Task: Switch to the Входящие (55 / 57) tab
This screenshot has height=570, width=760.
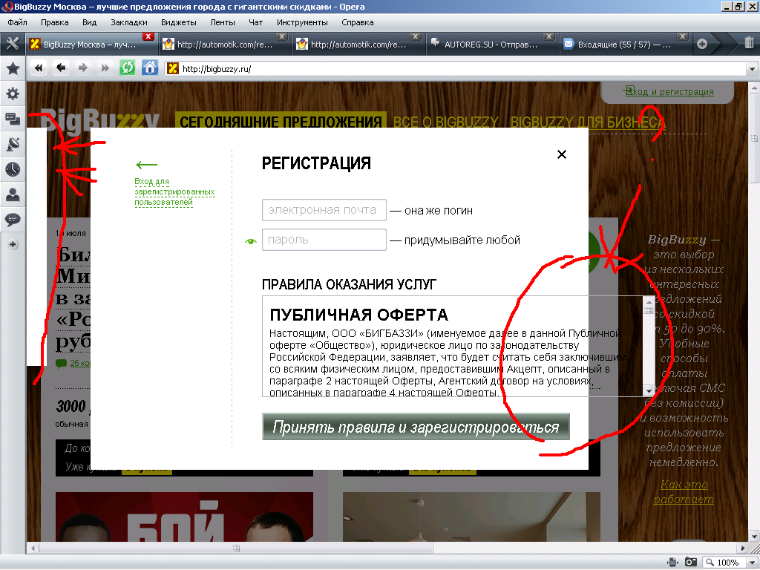Action: pos(624,45)
